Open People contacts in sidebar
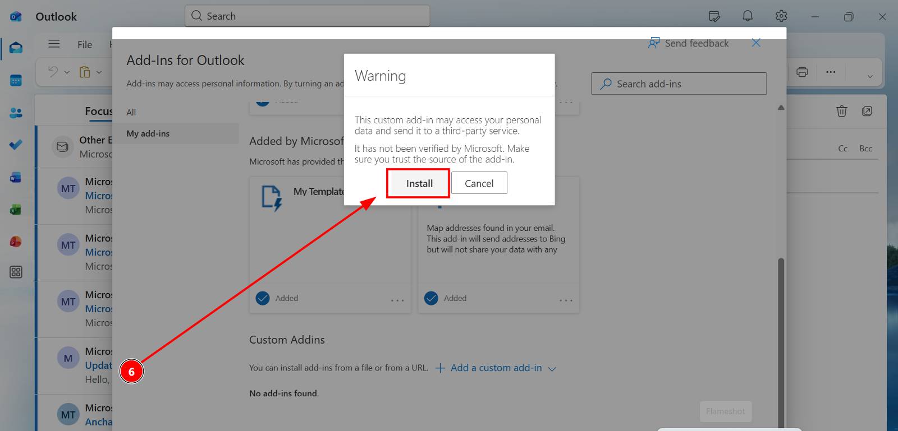Screen dimensions: 898x431 pos(16,113)
